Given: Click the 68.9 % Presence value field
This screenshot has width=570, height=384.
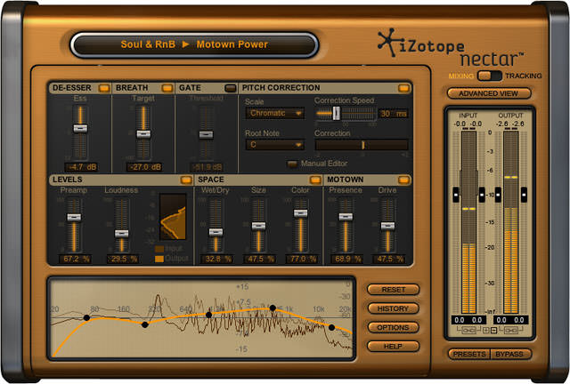Looking at the screenshot, I should [x=347, y=259].
